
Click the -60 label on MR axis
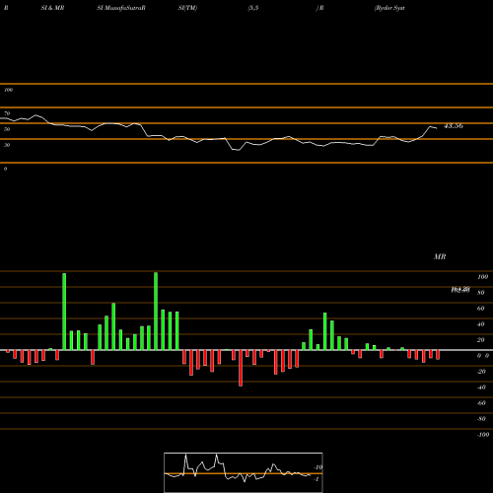click(481, 403)
